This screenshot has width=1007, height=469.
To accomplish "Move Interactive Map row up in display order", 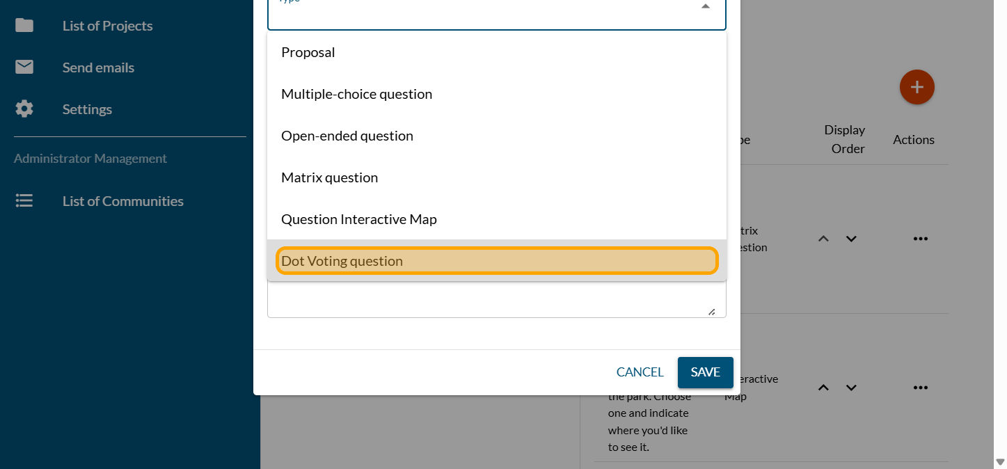I will pos(823,388).
